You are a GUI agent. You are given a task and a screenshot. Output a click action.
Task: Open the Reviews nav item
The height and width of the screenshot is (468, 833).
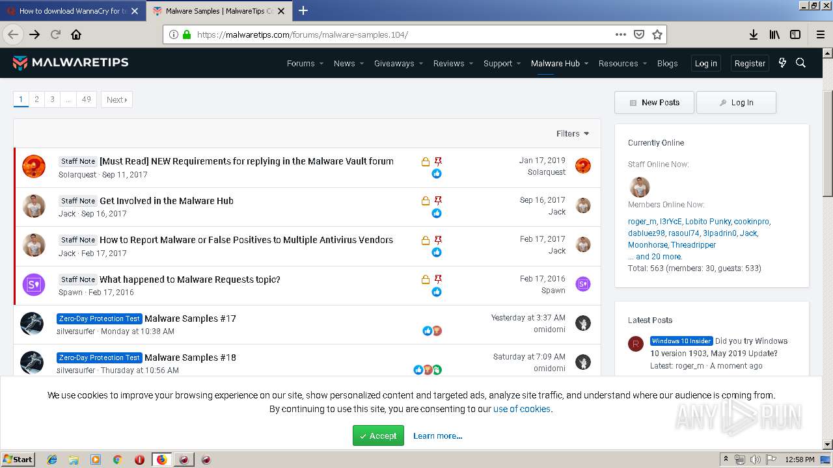[449, 64]
